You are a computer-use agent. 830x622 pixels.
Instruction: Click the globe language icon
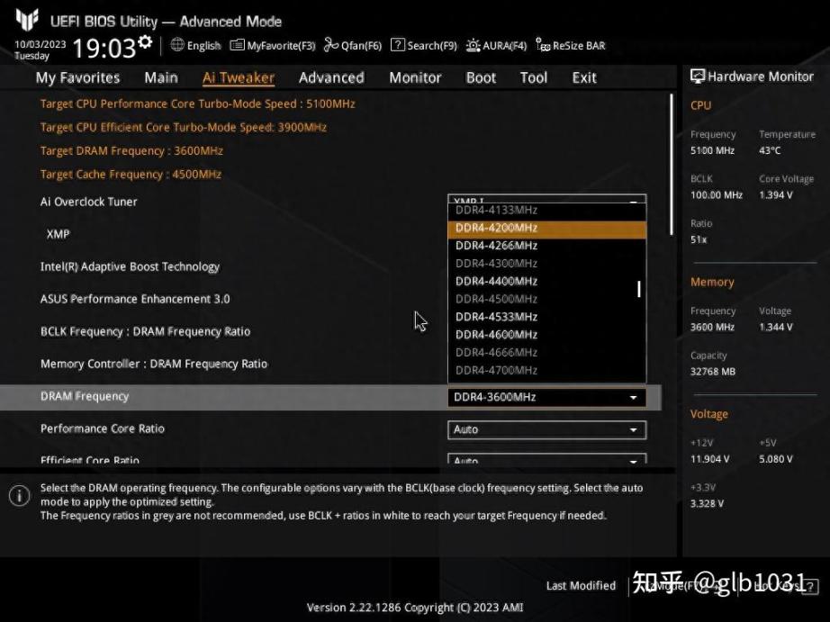(177, 45)
